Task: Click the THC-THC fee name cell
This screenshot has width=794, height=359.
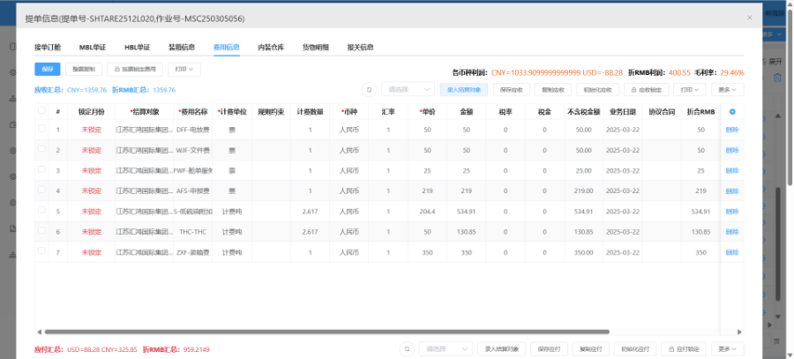Action: click(192, 232)
